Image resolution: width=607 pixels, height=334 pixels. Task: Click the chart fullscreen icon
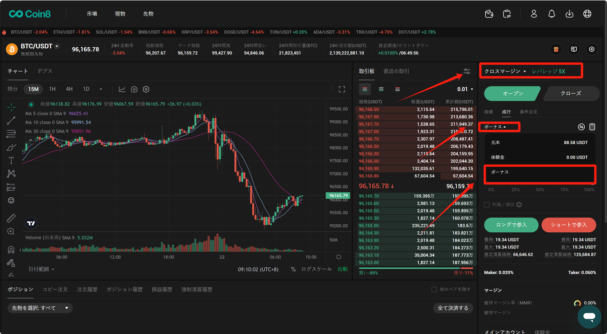pos(342,89)
